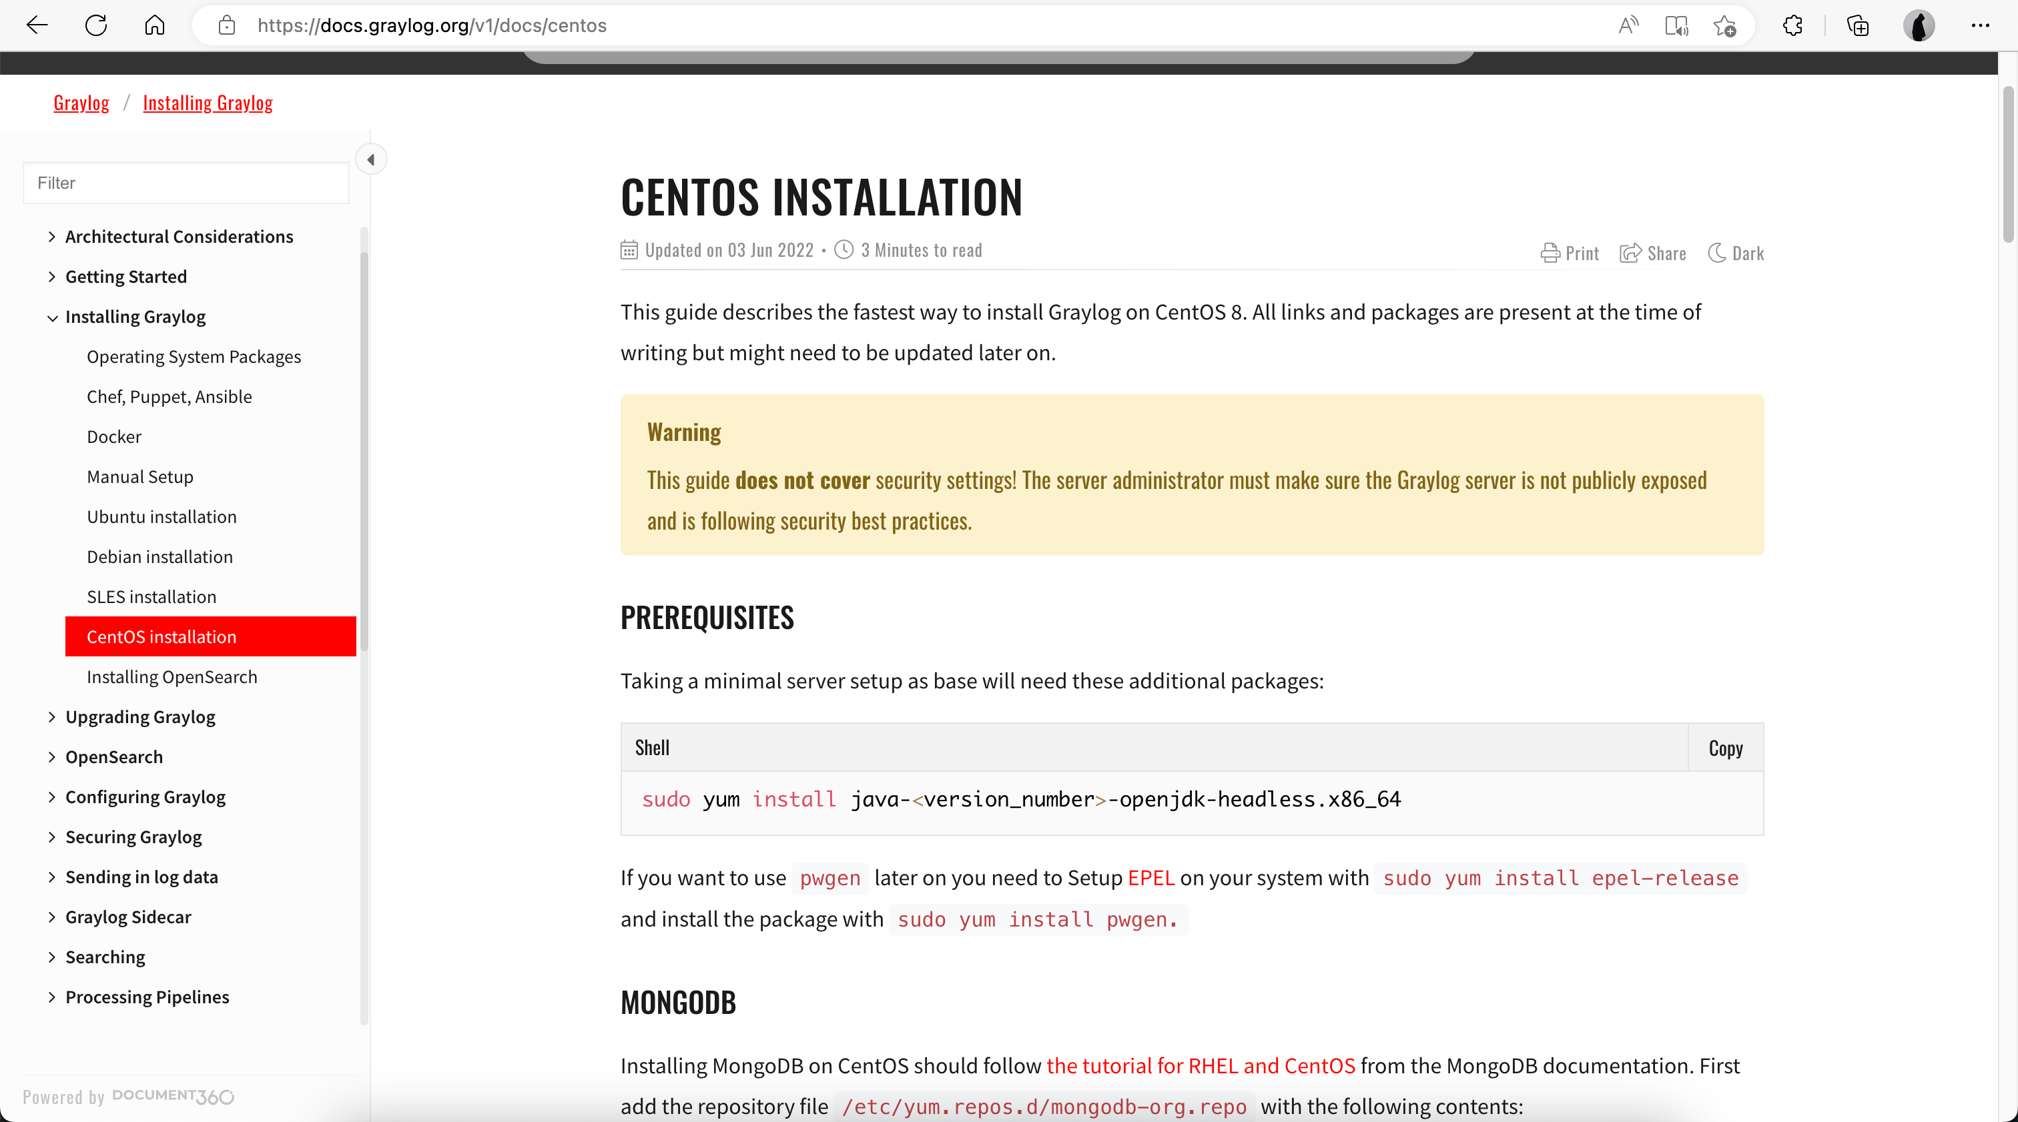Focus the Filter input field

[x=186, y=182]
